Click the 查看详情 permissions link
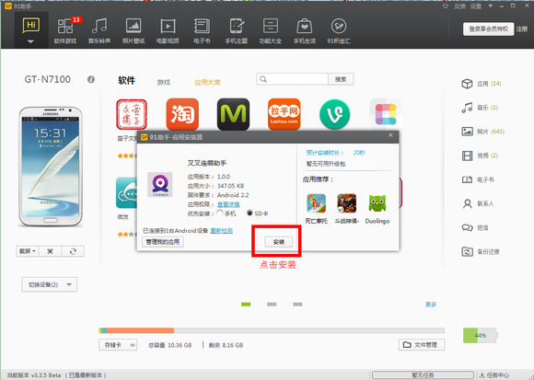This screenshot has height=380, width=534. [x=228, y=204]
